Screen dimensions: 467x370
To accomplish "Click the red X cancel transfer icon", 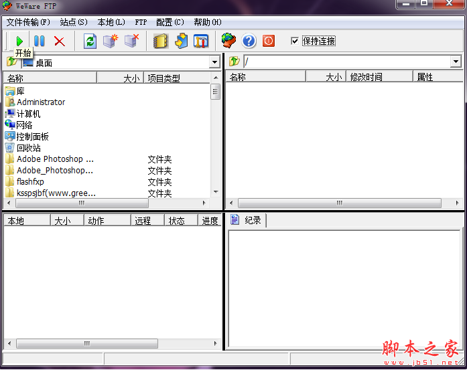I will tap(60, 41).
